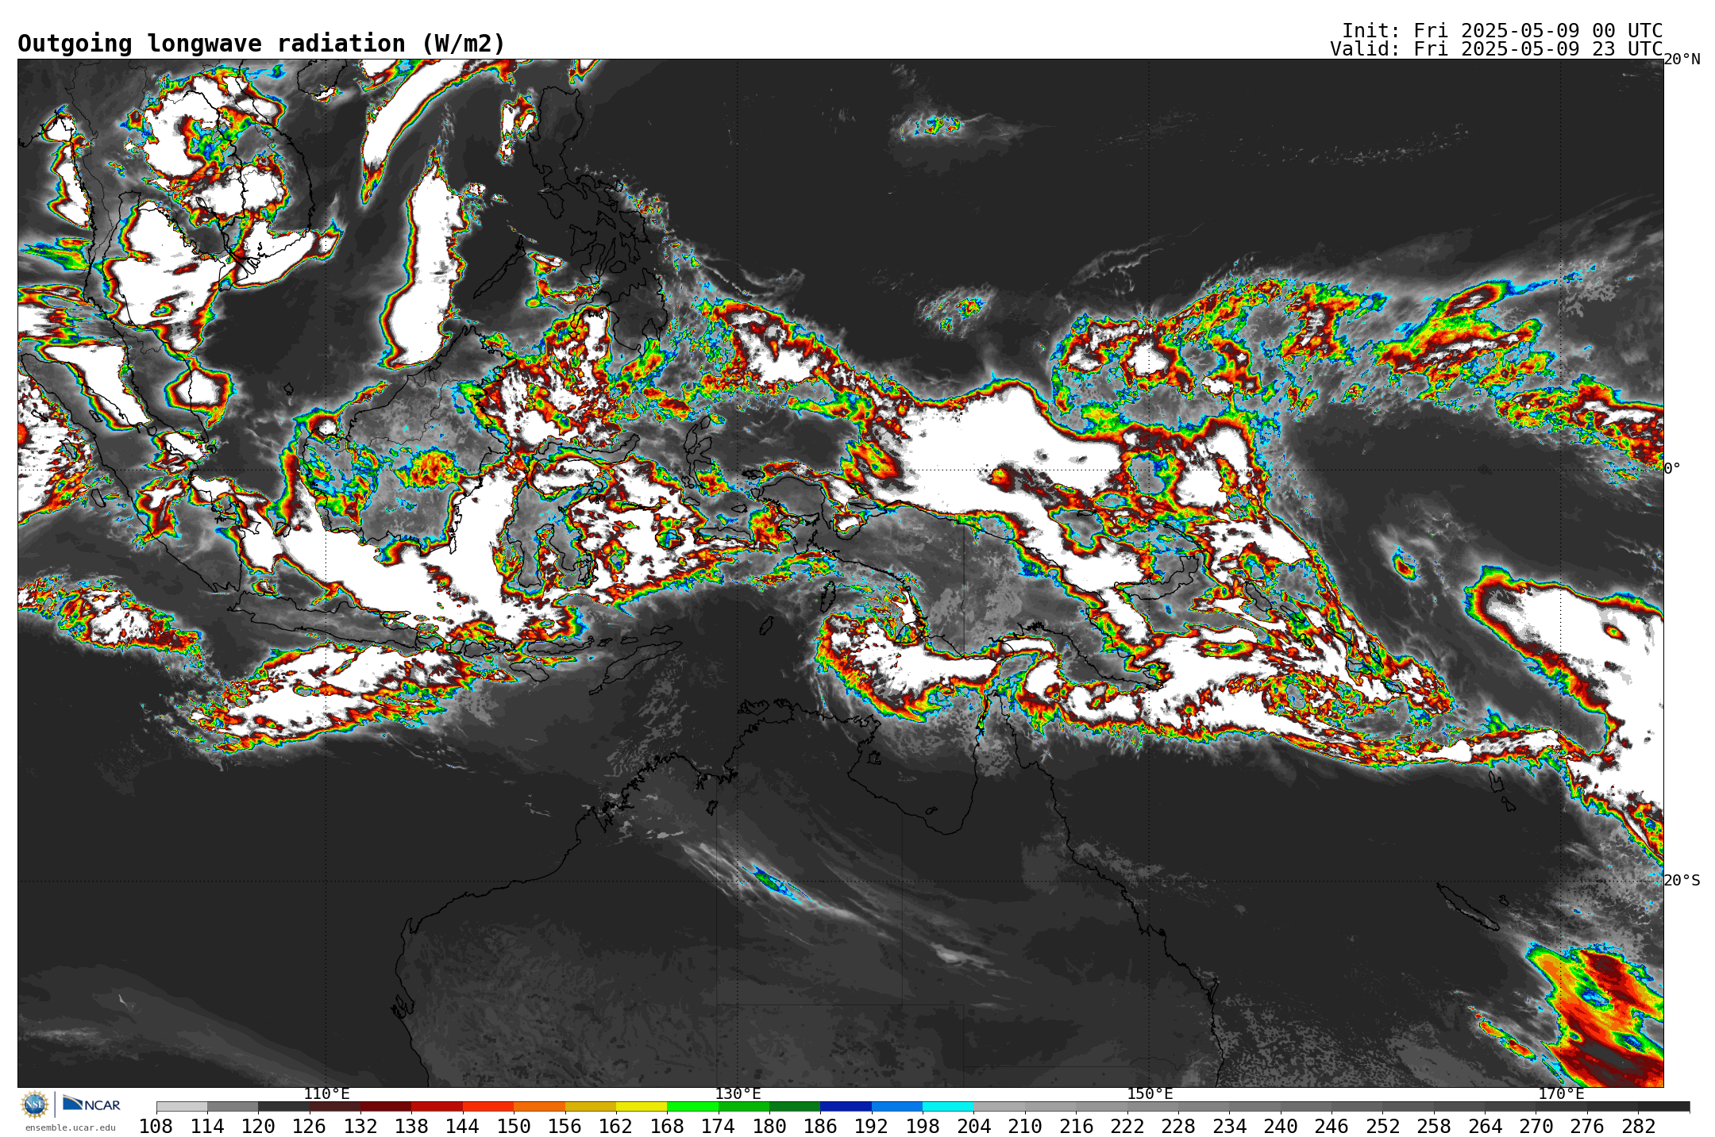The width and height of the screenshot is (1715, 1137).
Task: Pick the dark maroon 126–132 colorbar swatch
Action: point(335,1107)
